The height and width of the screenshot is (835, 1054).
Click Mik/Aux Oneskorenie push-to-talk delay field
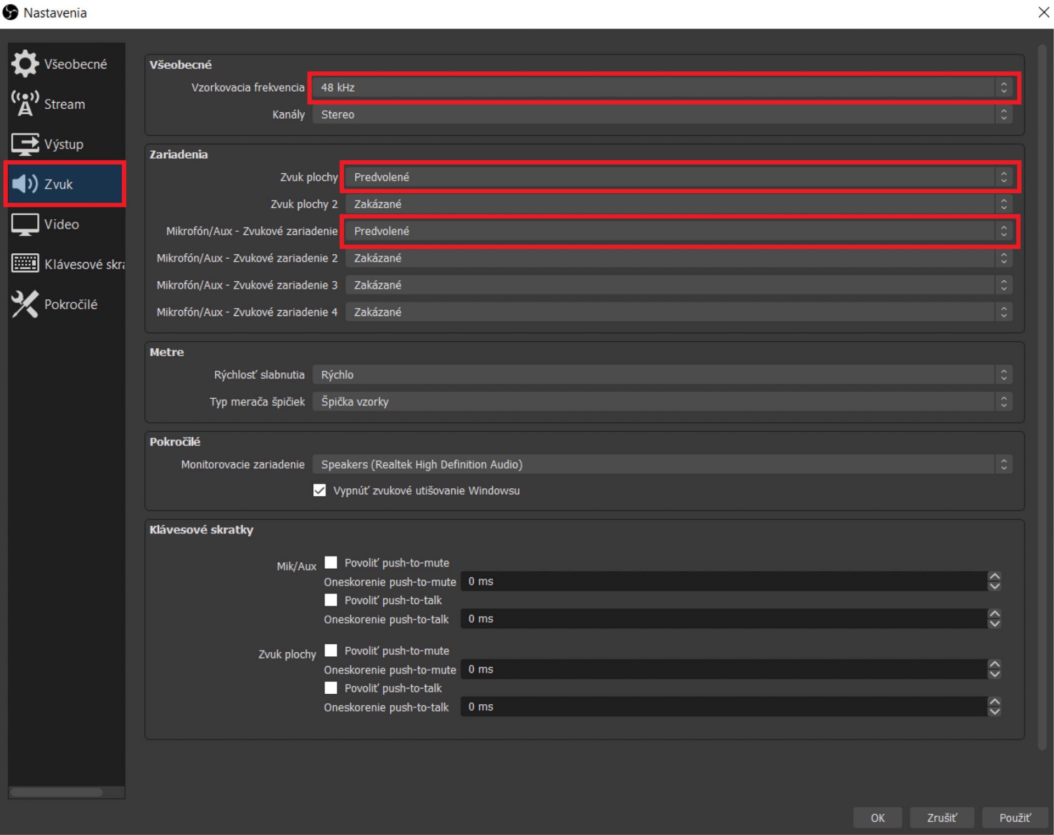724,619
